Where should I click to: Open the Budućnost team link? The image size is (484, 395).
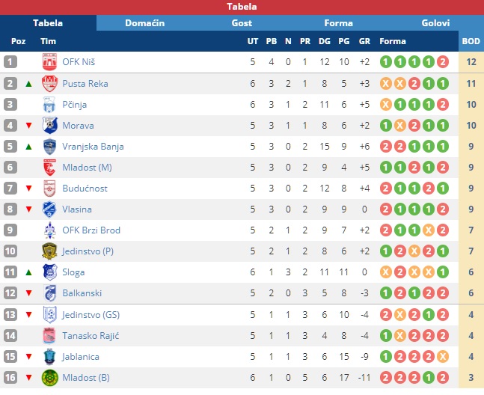click(x=85, y=189)
